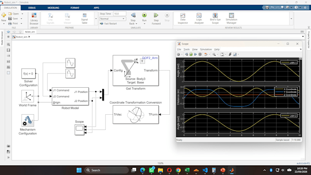Click the Annotation tool in left palette

coord(8,61)
